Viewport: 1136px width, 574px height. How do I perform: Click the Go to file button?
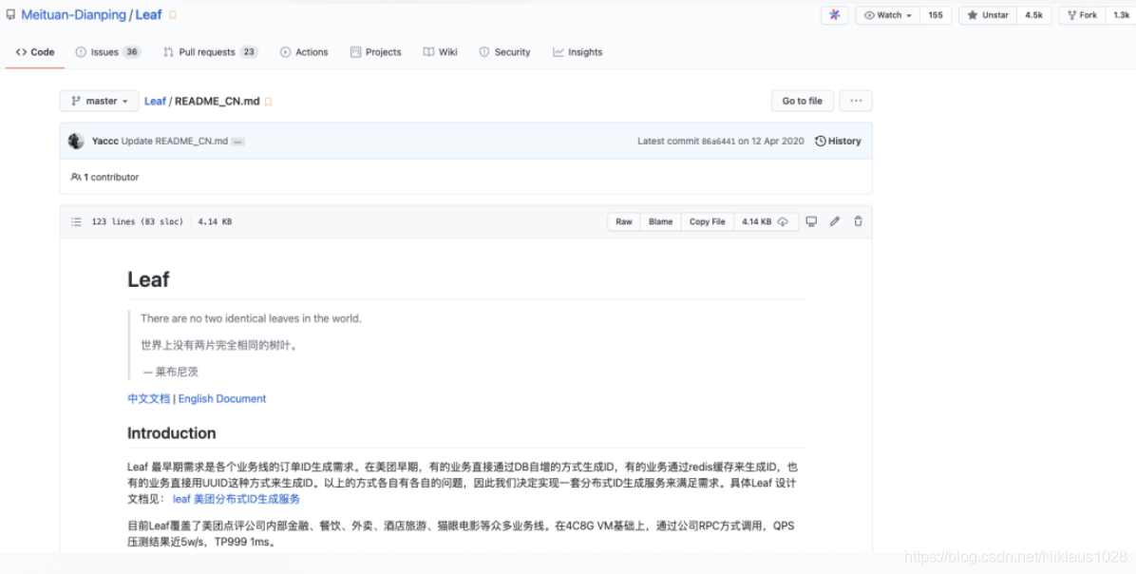[x=802, y=101]
